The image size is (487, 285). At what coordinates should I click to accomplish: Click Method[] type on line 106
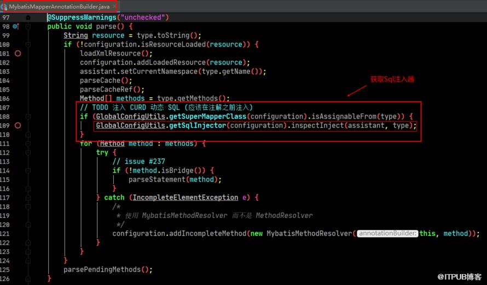(96, 98)
